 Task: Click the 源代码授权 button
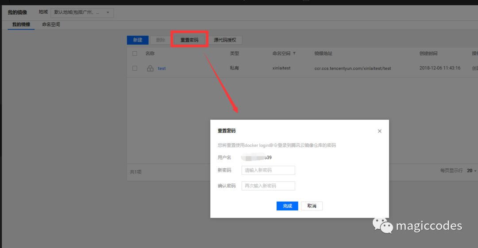[225, 40]
